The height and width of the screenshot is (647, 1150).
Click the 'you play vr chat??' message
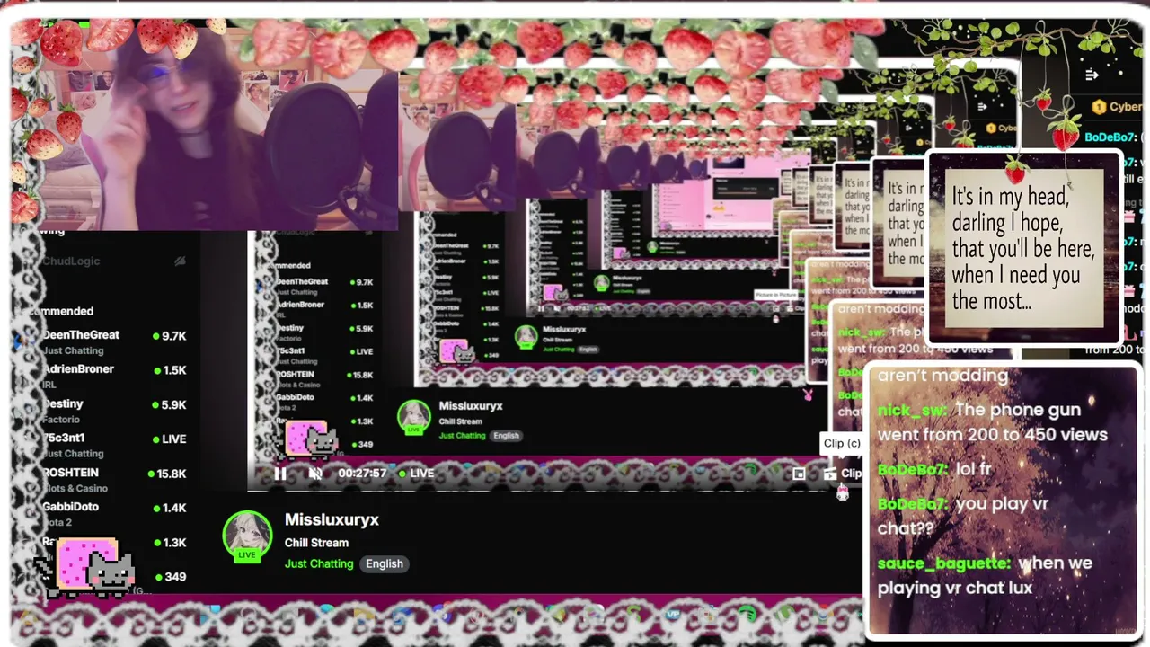point(963,516)
